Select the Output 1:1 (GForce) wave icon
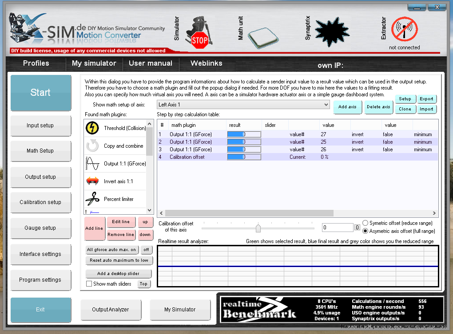The width and height of the screenshot is (453, 334). 92,164
